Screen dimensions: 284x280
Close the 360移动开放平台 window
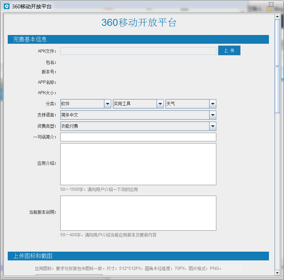(271, 5)
